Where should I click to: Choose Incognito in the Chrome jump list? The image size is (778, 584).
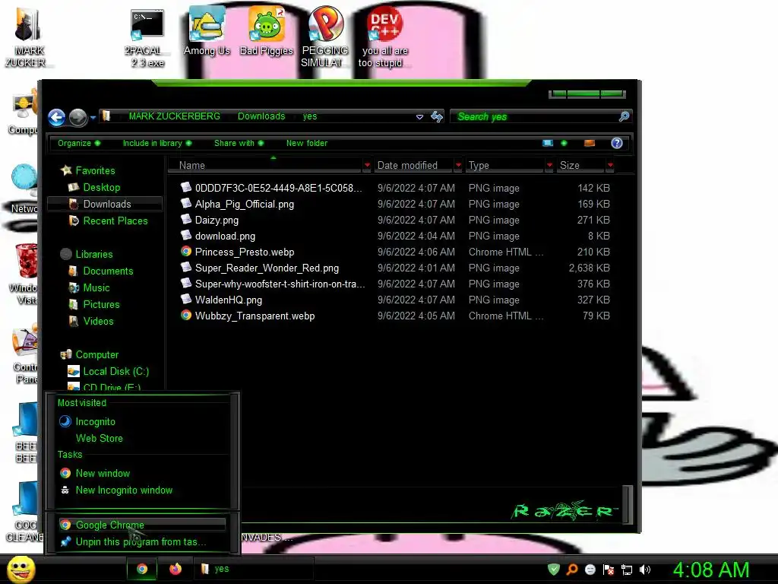96,421
